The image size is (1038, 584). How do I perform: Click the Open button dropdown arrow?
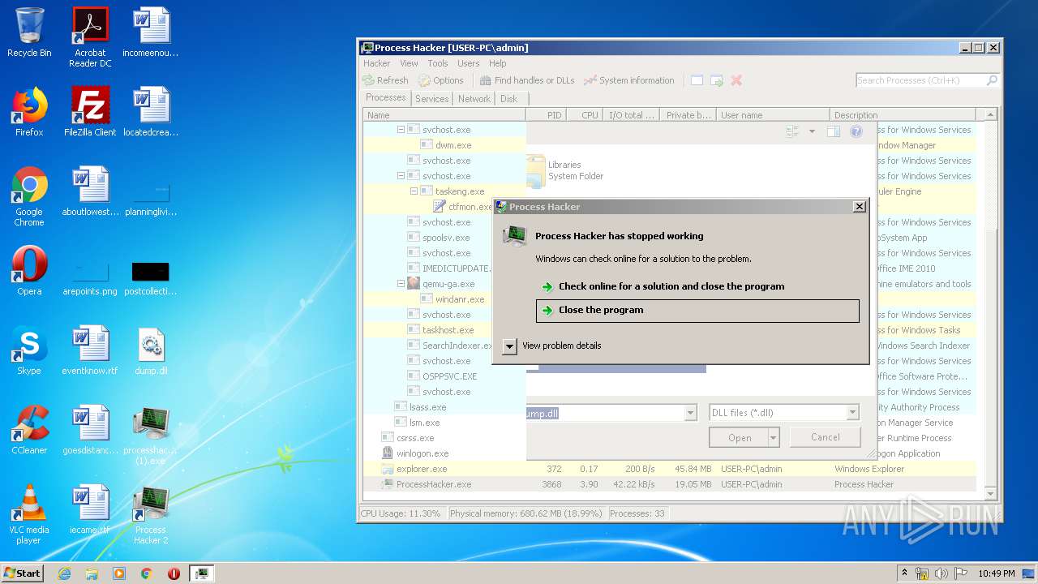(774, 438)
